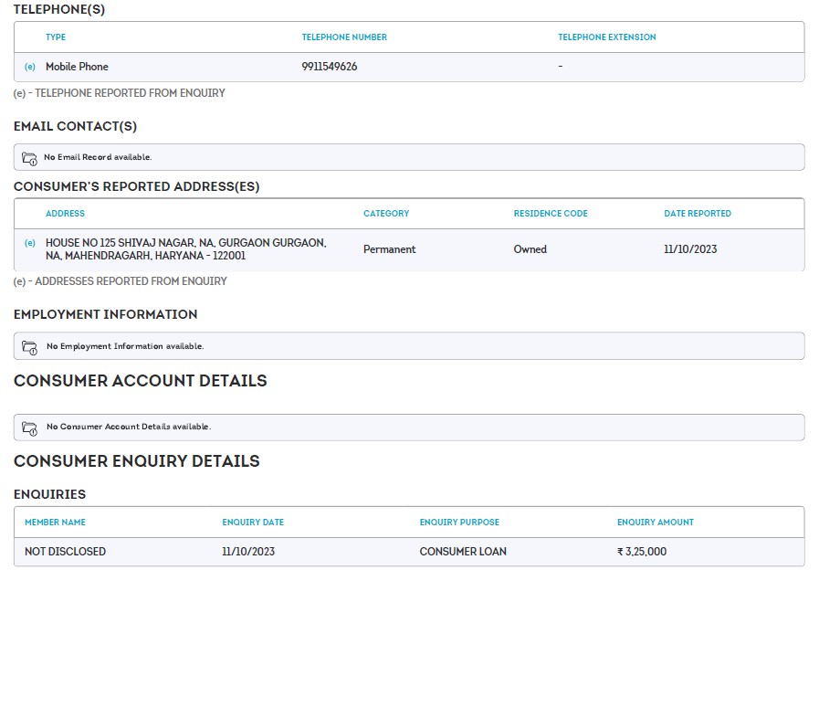The image size is (819, 718).
Task: Click the Telephone Extension column header
Action: pyautogui.click(x=606, y=37)
